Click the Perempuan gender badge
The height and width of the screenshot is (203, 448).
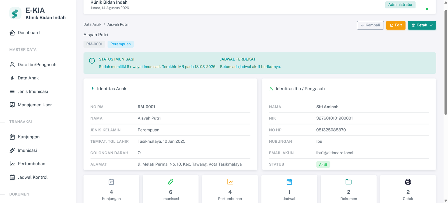tap(120, 44)
